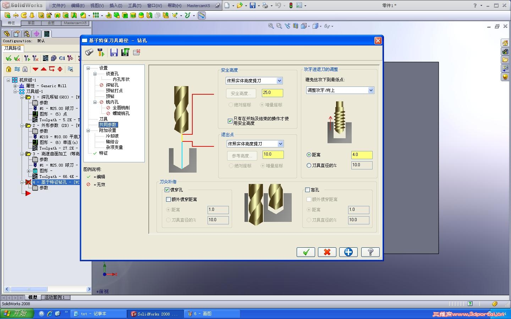Click the ghost display toggle icon
Viewport: 511px width, 319px height.
coord(25,69)
